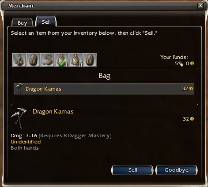Open the second inventory bag icon in the row
Screen dimensions: 208x187
(33, 60)
